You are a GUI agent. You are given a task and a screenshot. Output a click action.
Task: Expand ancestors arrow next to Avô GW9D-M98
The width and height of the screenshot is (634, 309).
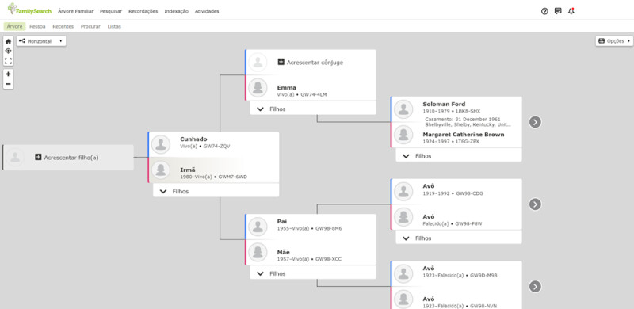pos(535,286)
